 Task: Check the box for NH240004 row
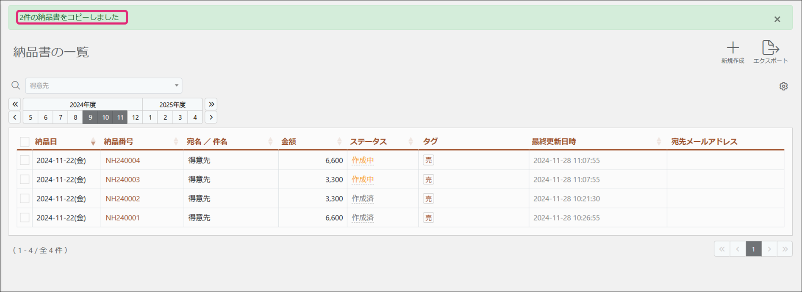pos(25,160)
